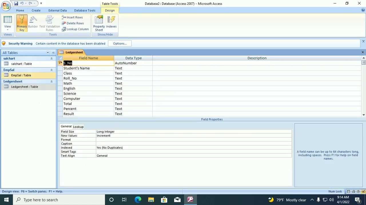Open the Windows Start menu

[x=6, y=200]
